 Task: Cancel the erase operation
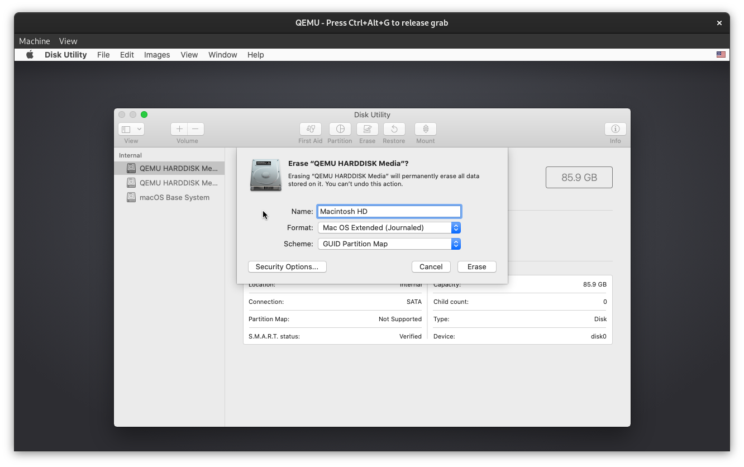coord(431,266)
